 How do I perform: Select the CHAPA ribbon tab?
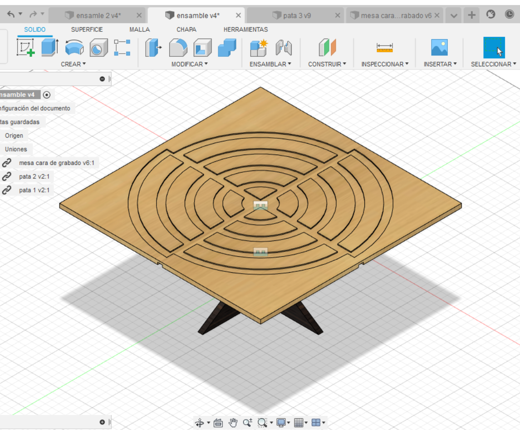(x=186, y=30)
